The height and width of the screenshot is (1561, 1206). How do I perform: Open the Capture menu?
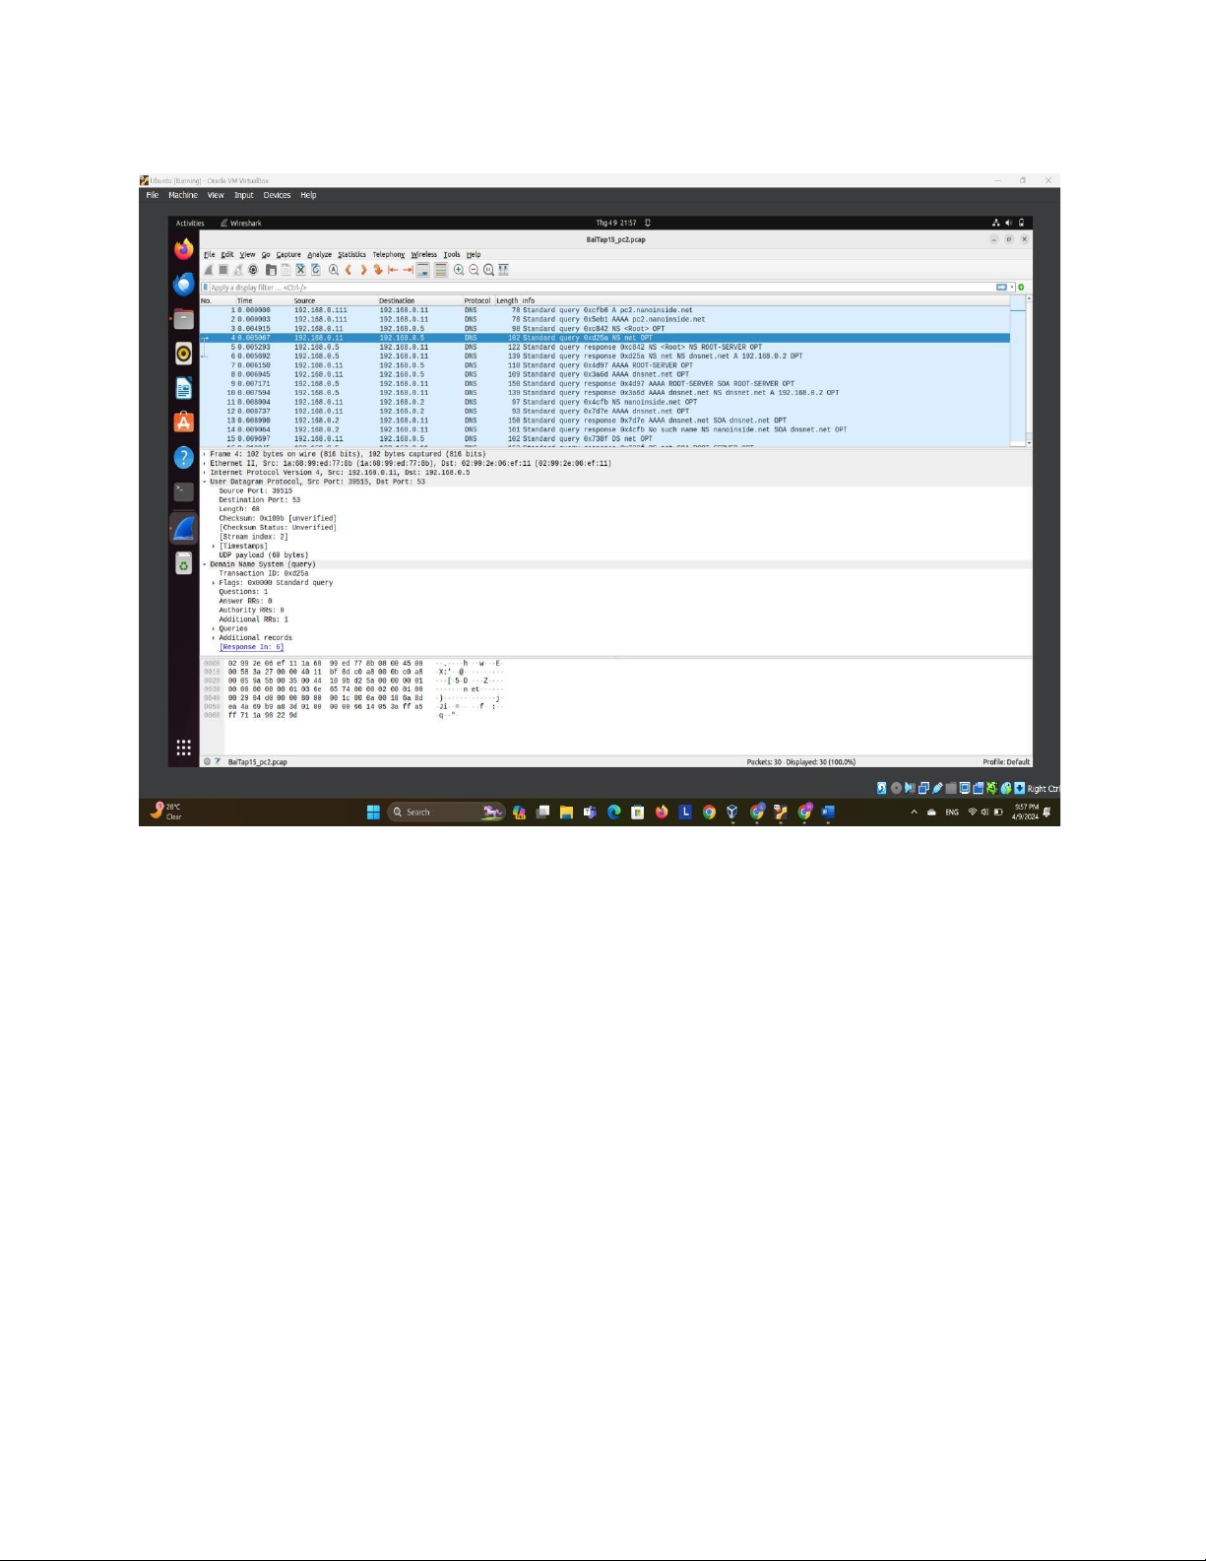(288, 254)
